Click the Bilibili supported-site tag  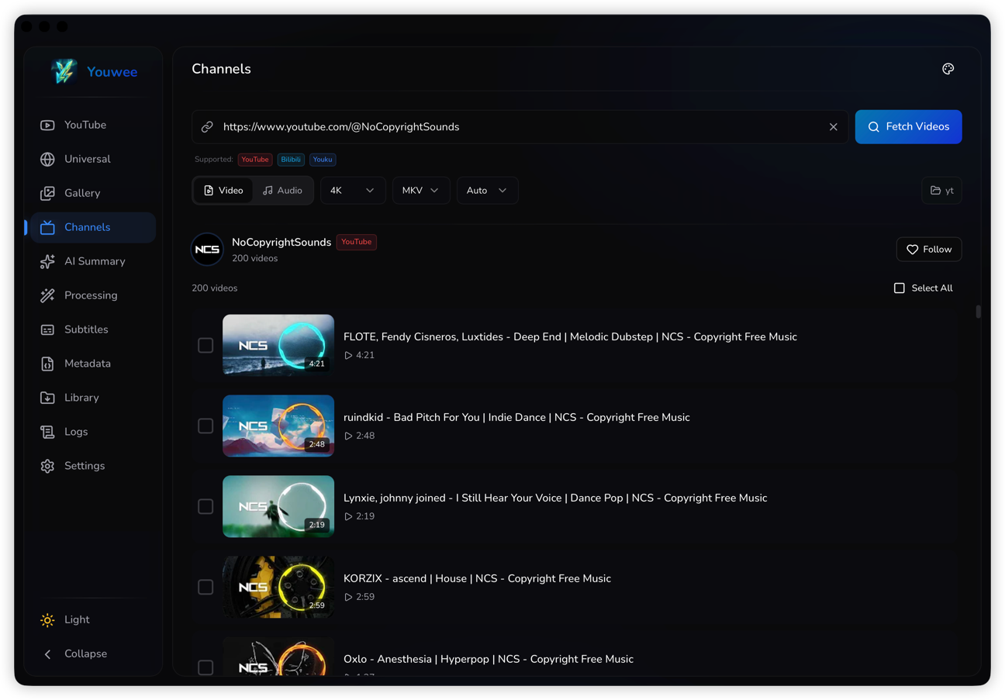point(291,160)
